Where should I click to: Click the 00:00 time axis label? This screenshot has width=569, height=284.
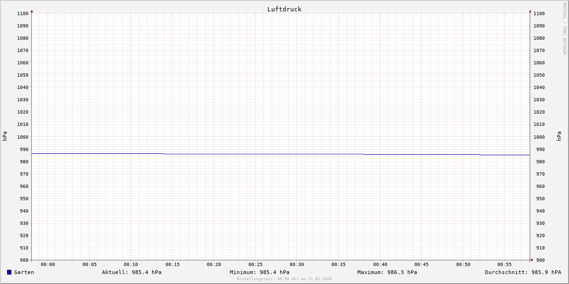click(x=48, y=265)
